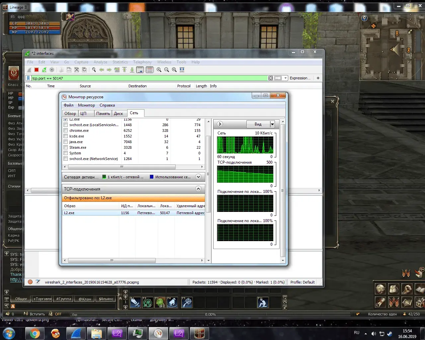Viewport: 425px width, 340px height.
Task: Open the expert information circle in Wireshark status bar
Action: (30, 282)
